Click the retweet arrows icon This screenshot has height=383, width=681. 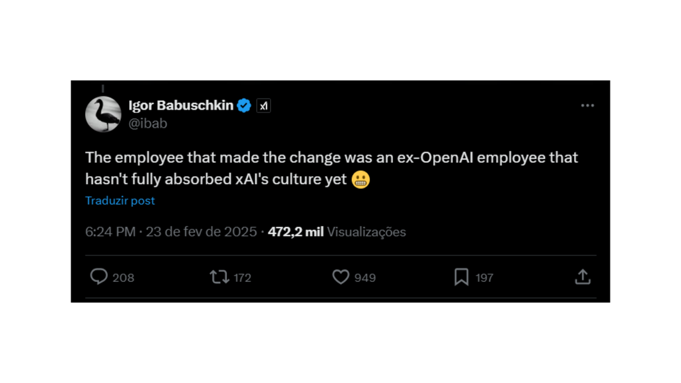click(219, 277)
